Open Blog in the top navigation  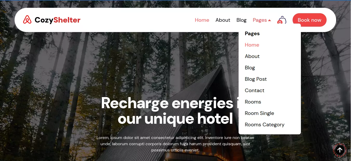click(x=241, y=20)
